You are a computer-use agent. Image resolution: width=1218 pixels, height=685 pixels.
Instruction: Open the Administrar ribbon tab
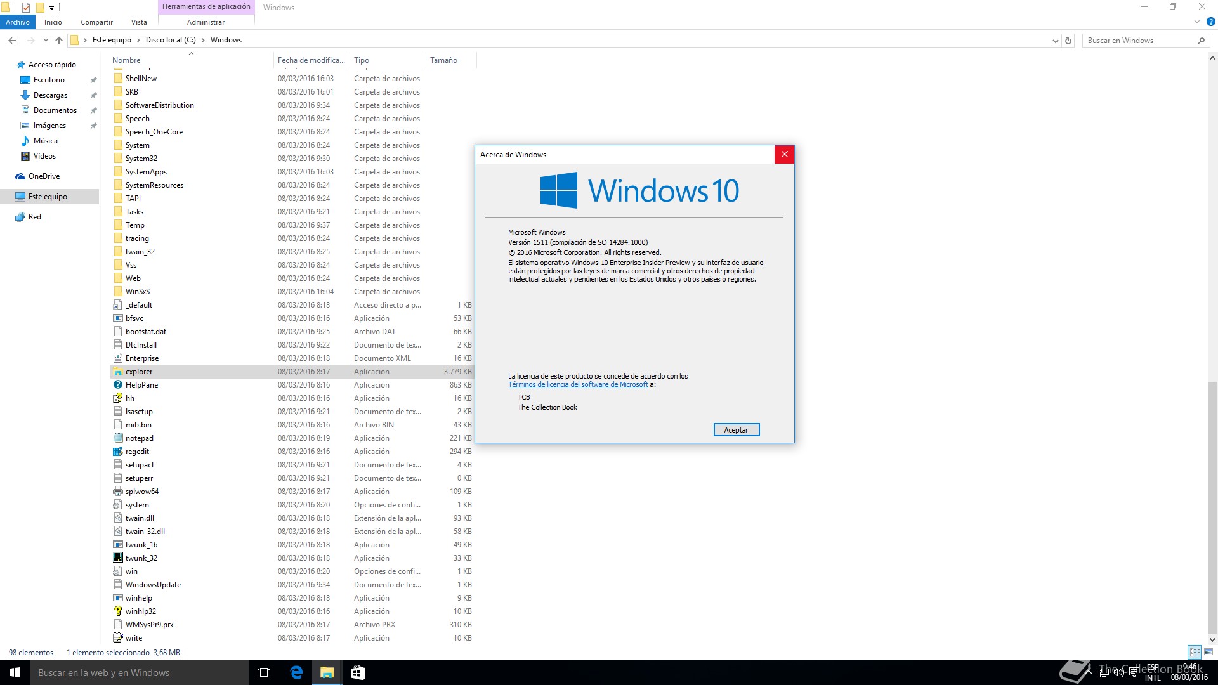(x=206, y=22)
